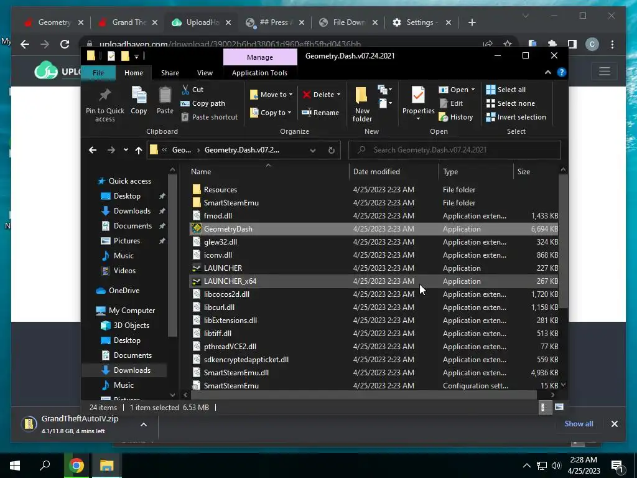Expand Move to dropdown

coord(291,95)
